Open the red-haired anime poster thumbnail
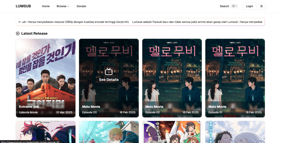The width and height of the screenshot is (281, 143). click(46, 132)
